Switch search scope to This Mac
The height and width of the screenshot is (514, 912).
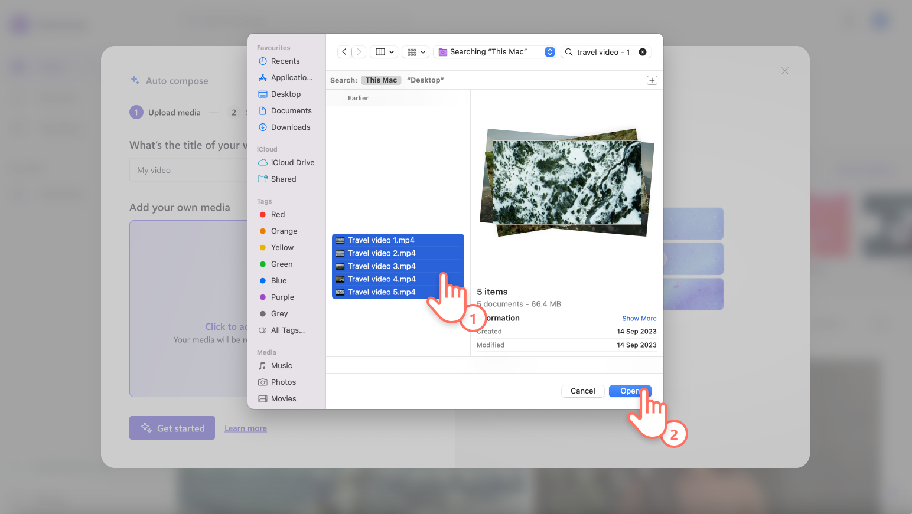381,80
